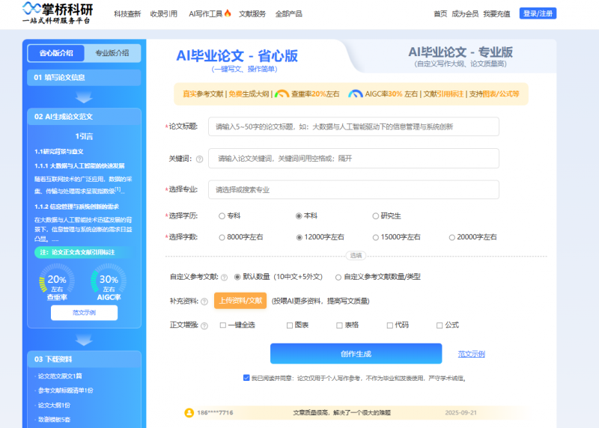Open 我要充值 link
Image resolution: width=599 pixels, height=428 pixels.
(496, 13)
